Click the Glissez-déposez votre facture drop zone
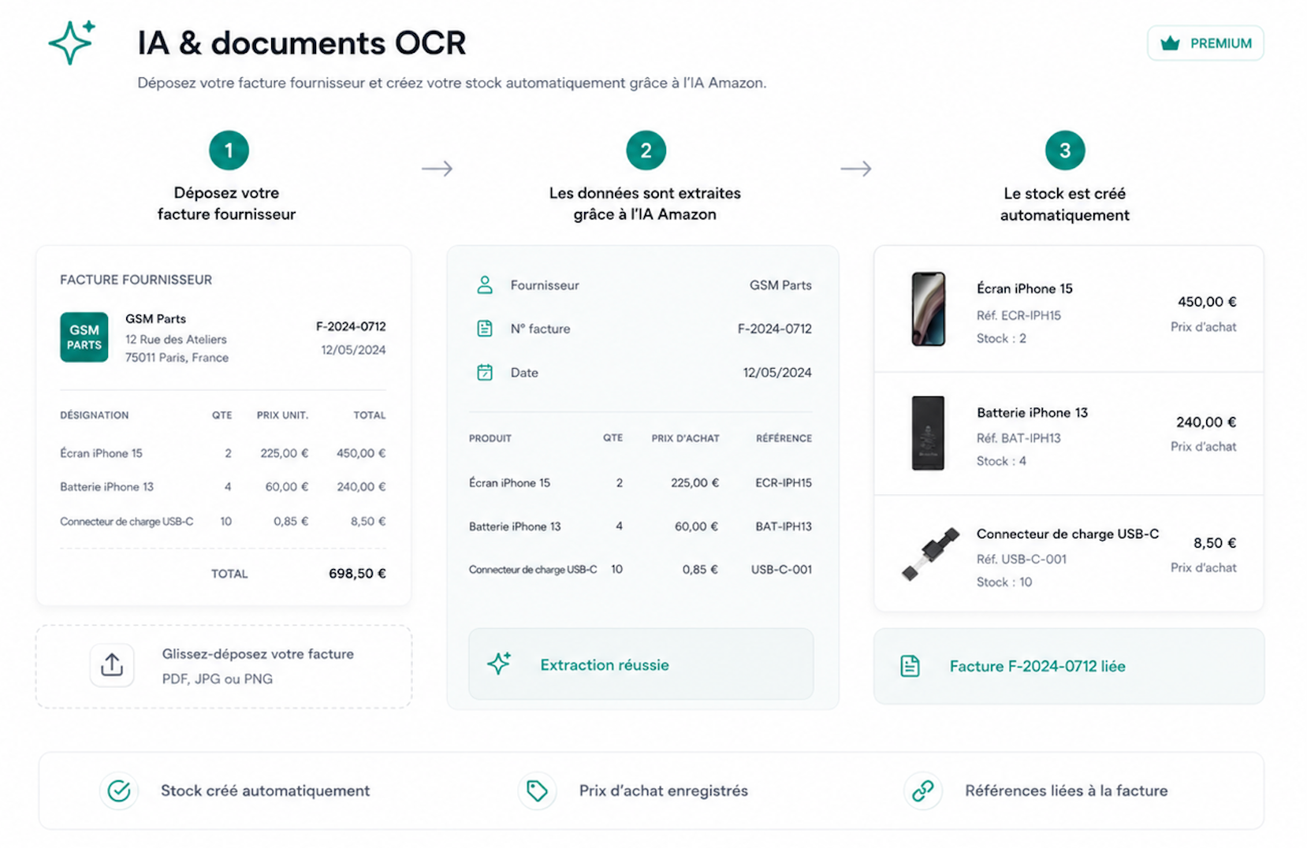 (224, 667)
